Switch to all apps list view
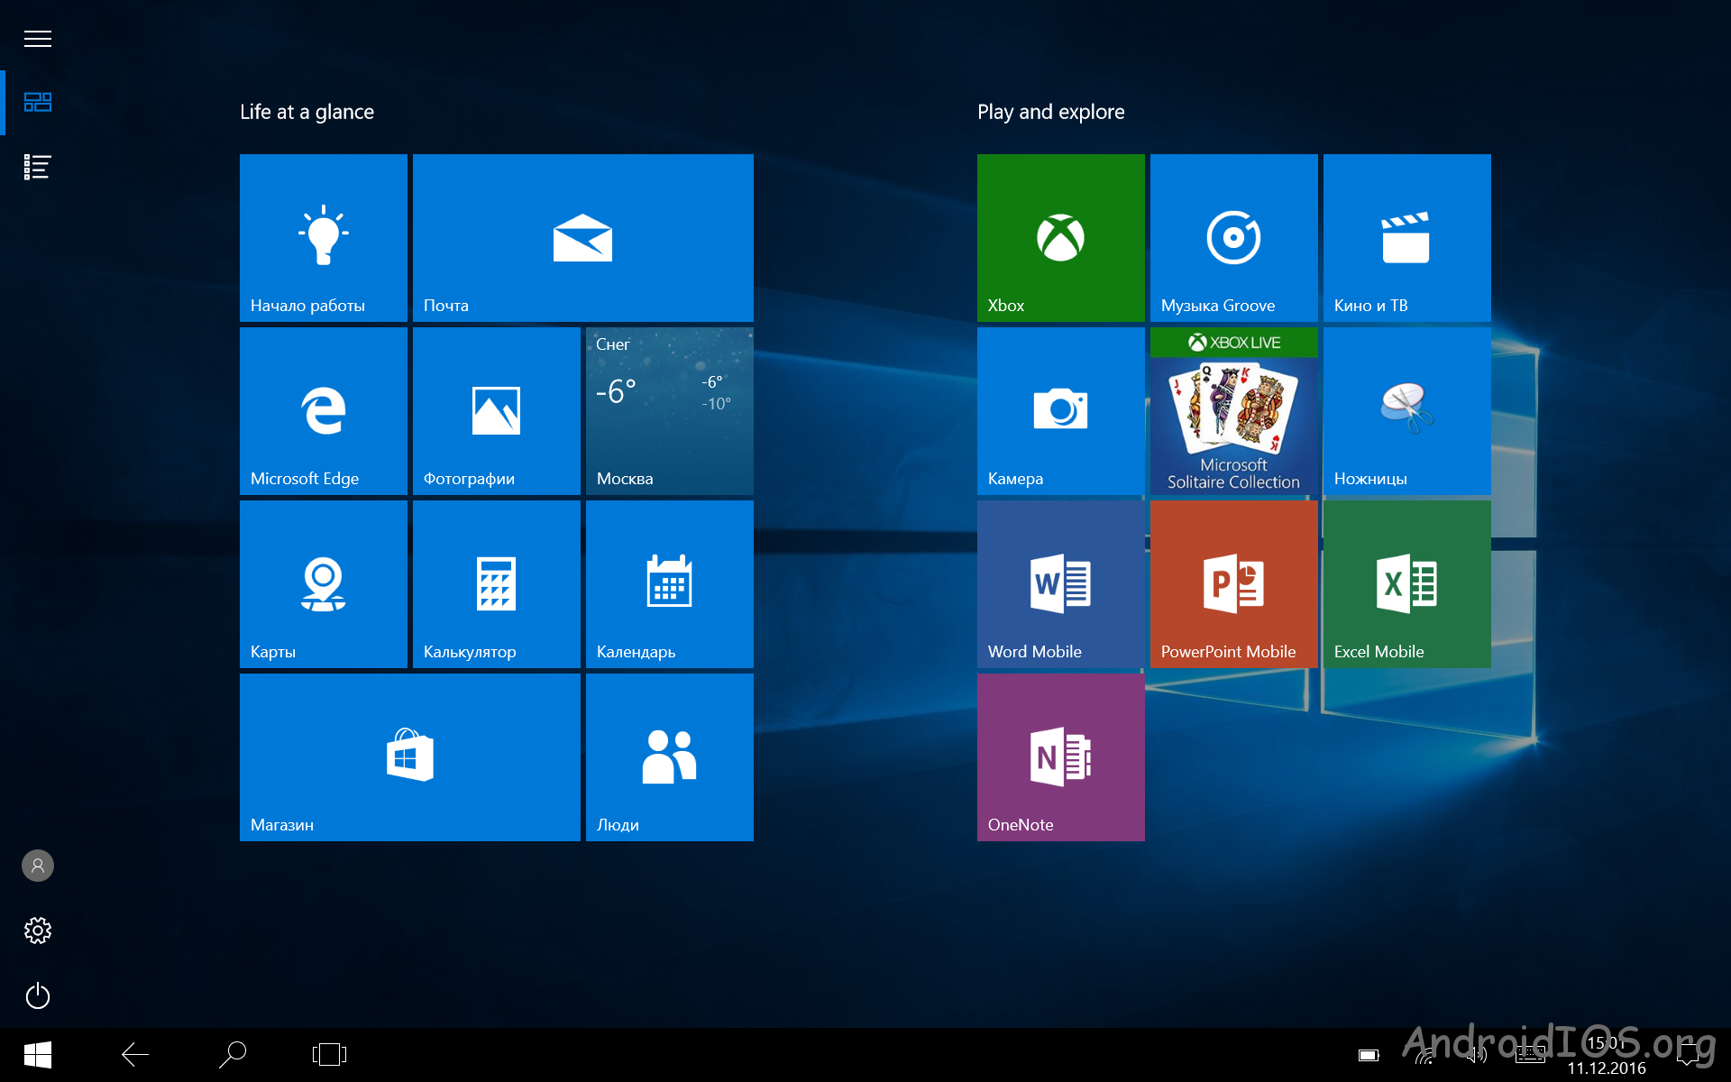The height and width of the screenshot is (1082, 1731). click(37, 167)
